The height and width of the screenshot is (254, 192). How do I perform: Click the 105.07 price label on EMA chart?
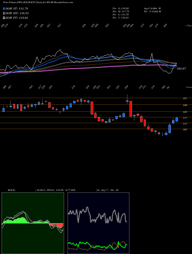point(181,69)
